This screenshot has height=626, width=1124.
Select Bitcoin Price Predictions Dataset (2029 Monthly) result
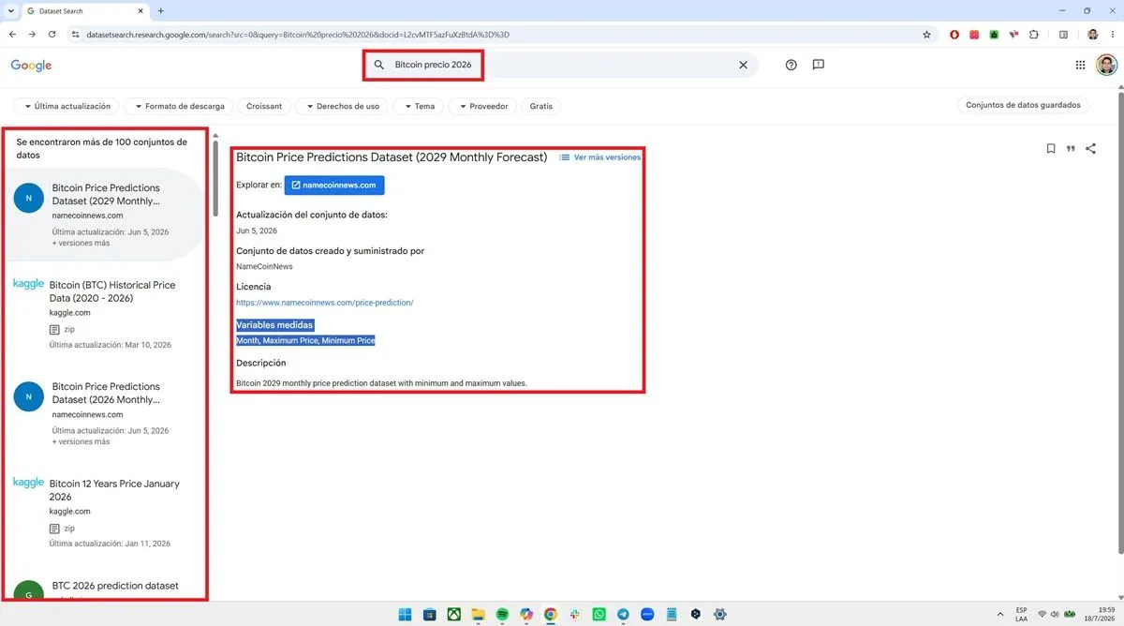point(106,216)
